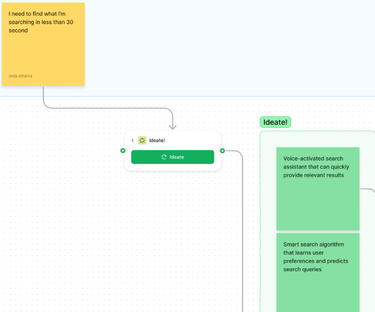Image resolution: width=375 pixels, height=312 pixels.
Task: Click the green Ideate! label tag above the frame
Action: click(275, 122)
